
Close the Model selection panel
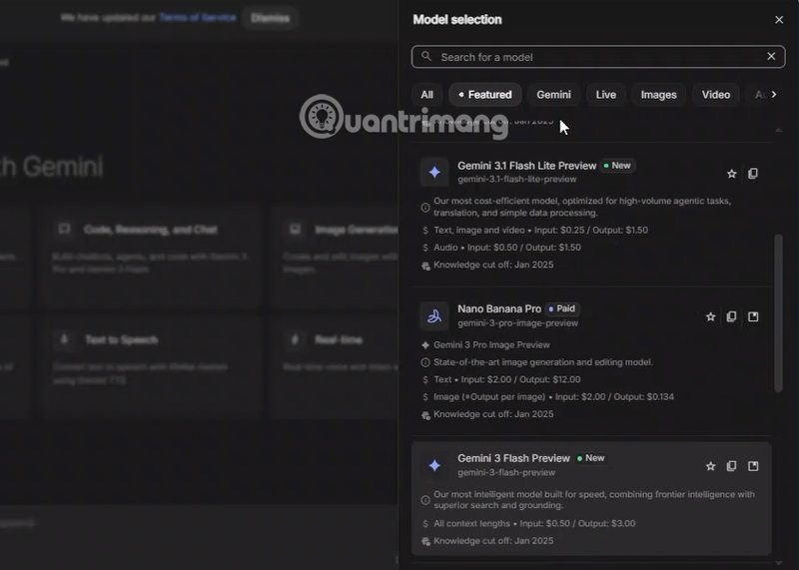pos(779,20)
